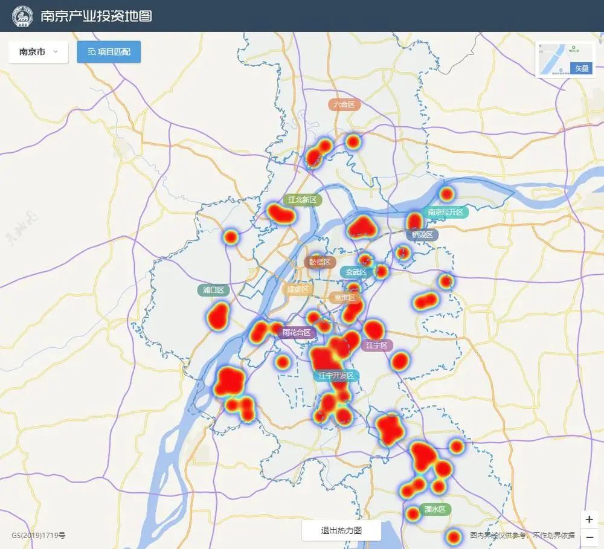Click the 南京经开区 district tag
The image size is (604, 549).
445,212
